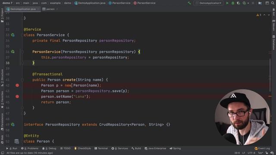The height and width of the screenshot is (155, 276).
Task: Open the Build tool window button
Action: [x=136, y=149]
